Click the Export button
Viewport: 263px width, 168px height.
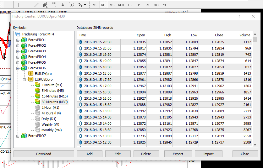(x=178, y=154)
